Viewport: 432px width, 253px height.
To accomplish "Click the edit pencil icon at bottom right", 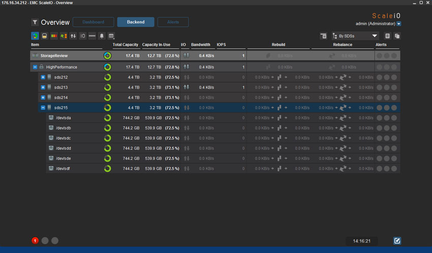I will click(397, 241).
